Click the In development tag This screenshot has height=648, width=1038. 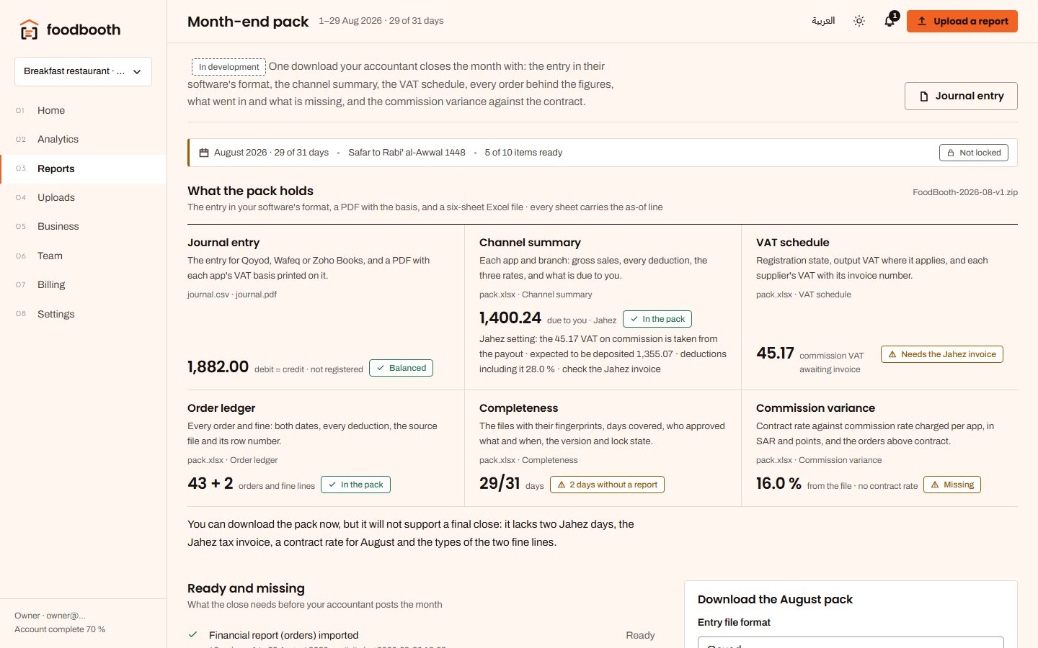(x=229, y=67)
